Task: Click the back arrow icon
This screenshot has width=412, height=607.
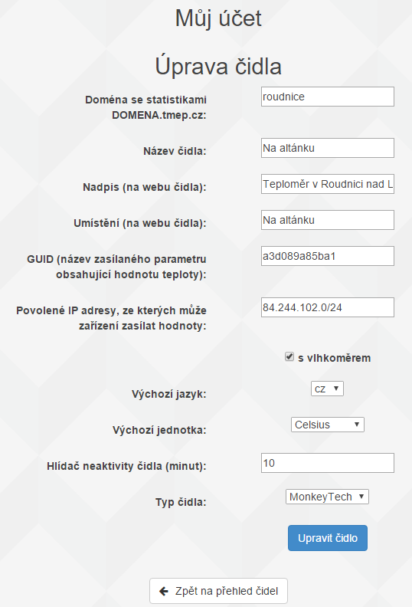Action: click(164, 591)
